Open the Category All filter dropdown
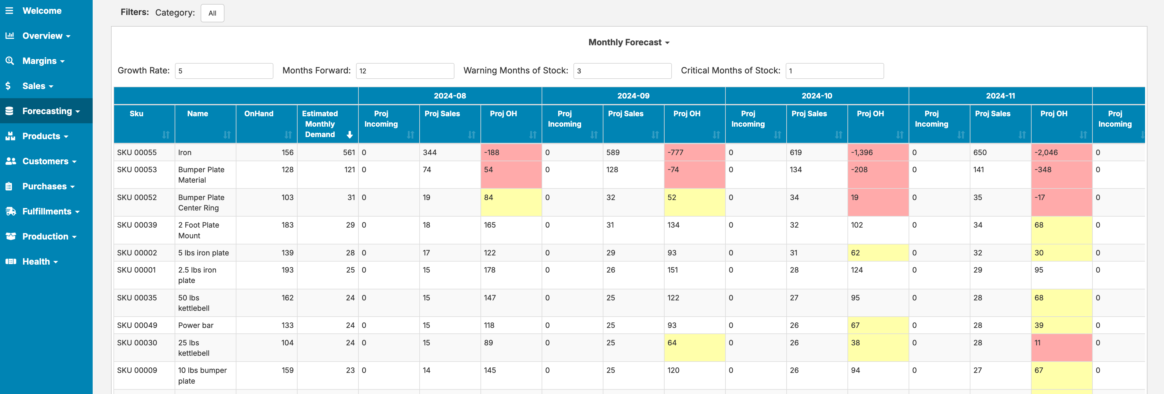The height and width of the screenshot is (394, 1164). (x=212, y=13)
